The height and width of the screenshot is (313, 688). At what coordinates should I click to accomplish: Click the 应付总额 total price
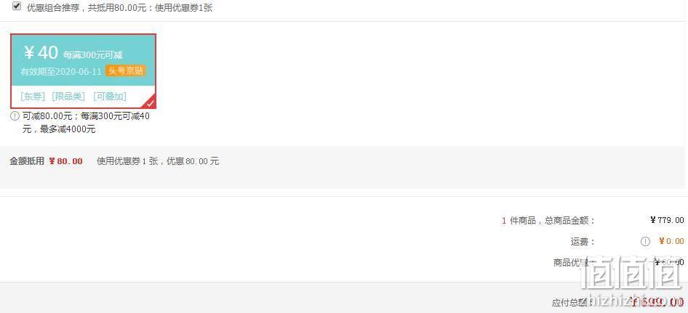pyautogui.click(x=657, y=301)
